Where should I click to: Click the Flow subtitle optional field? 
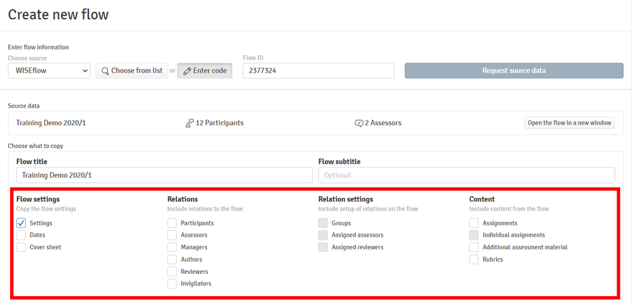point(466,175)
